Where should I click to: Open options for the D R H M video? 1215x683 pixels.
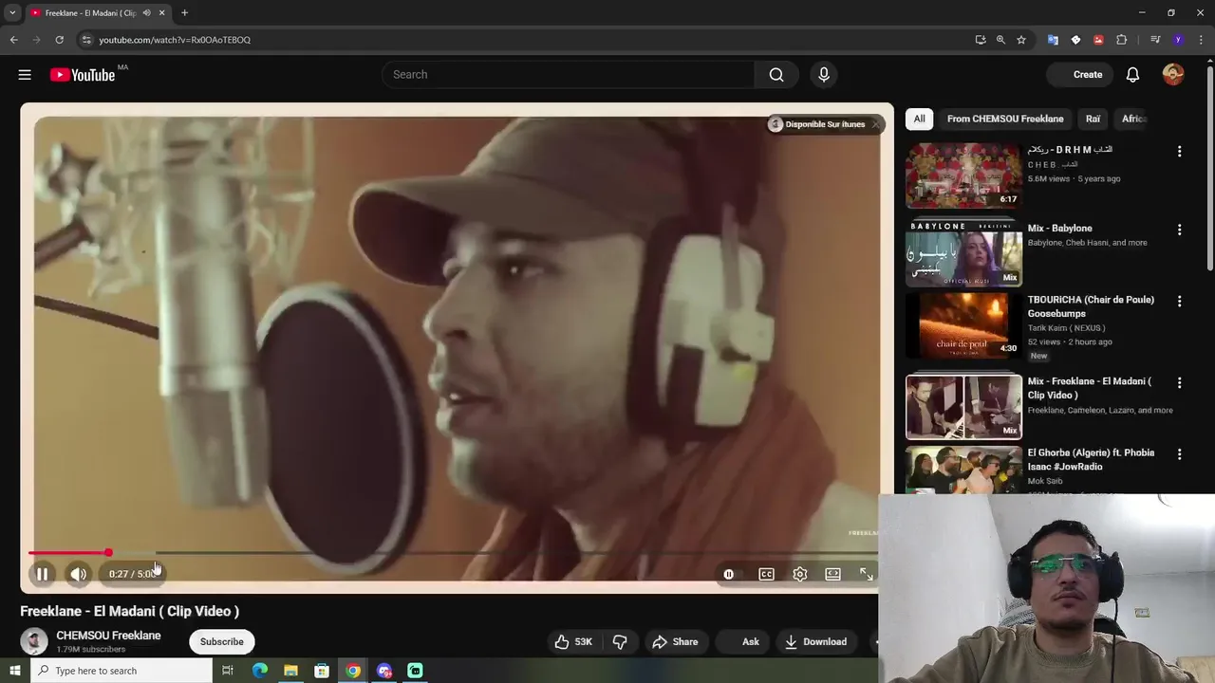click(1179, 152)
